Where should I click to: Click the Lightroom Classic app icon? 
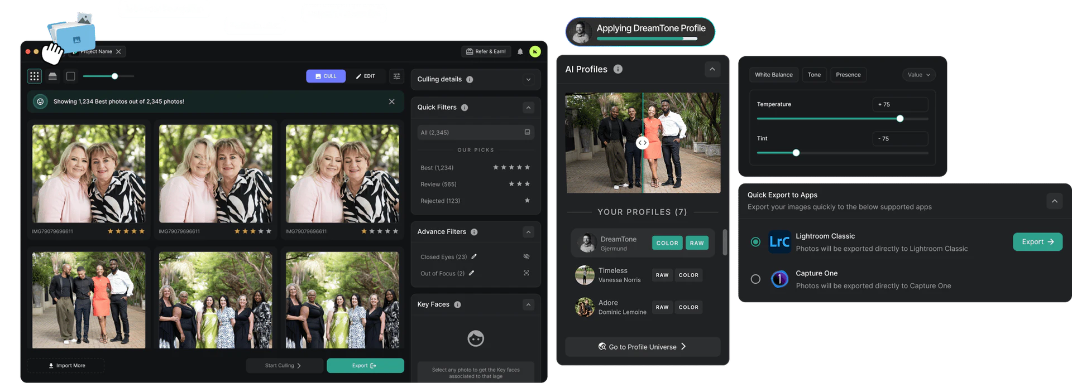pyautogui.click(x=779, y=241)
